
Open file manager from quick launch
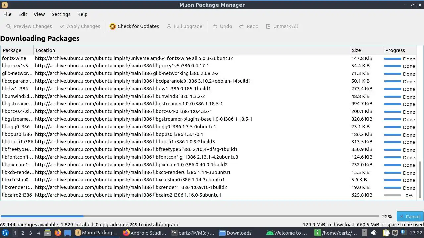click(48, 233)
